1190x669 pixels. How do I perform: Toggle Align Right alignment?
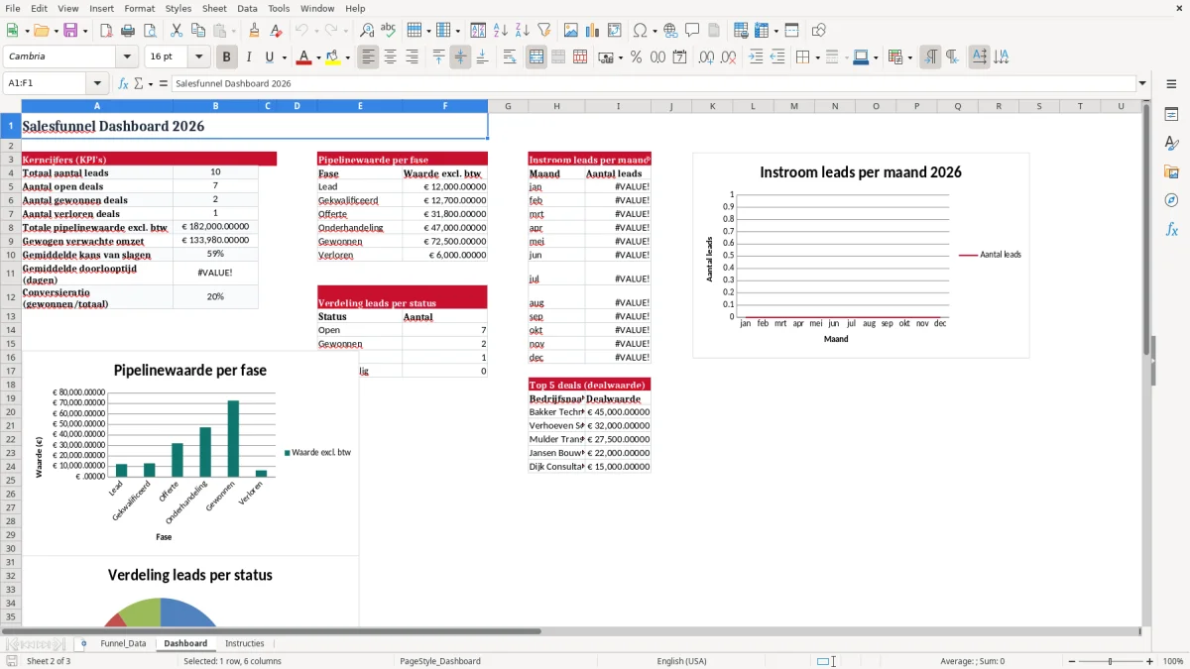point(412,57)
